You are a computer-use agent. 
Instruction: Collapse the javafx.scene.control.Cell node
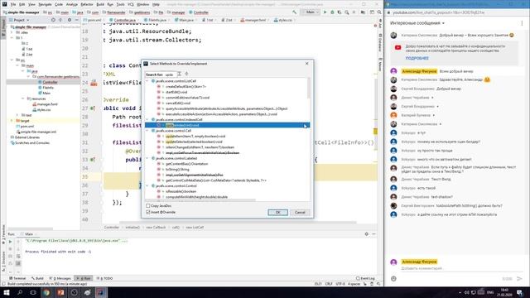tap(147, 131)
